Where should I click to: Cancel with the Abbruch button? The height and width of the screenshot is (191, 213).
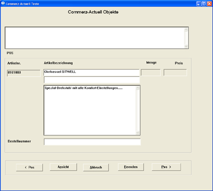(96, 168)
